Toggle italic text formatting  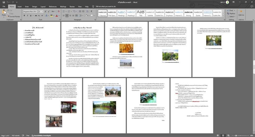(x=28, y=16)
